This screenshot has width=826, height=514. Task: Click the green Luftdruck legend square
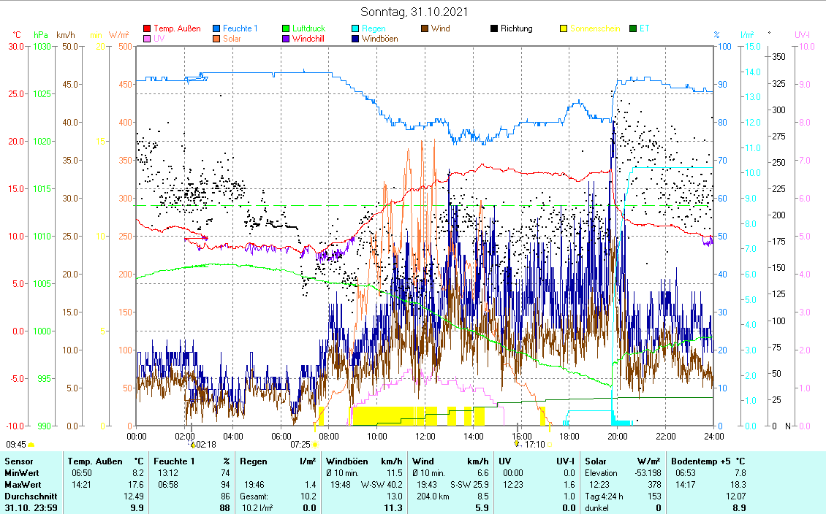pos(286,29)
